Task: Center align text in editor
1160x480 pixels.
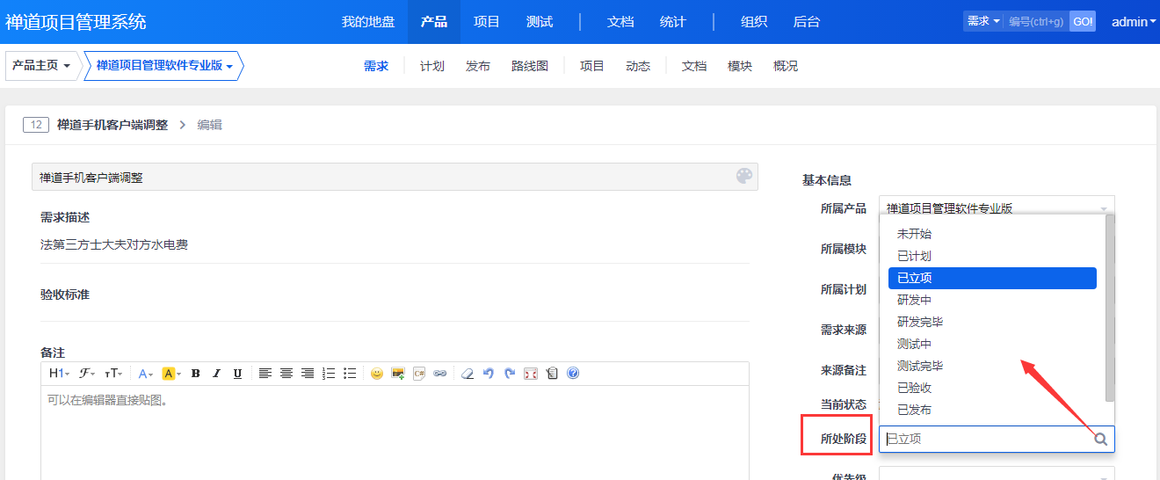Action: pos(286,374)
